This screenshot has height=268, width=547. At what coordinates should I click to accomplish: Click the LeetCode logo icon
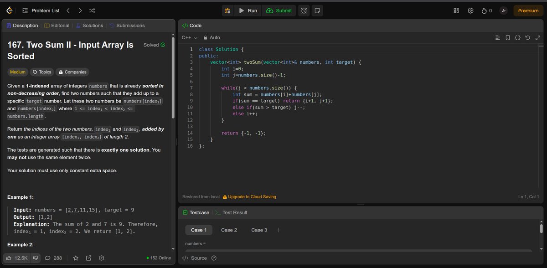tap(10, 10)
